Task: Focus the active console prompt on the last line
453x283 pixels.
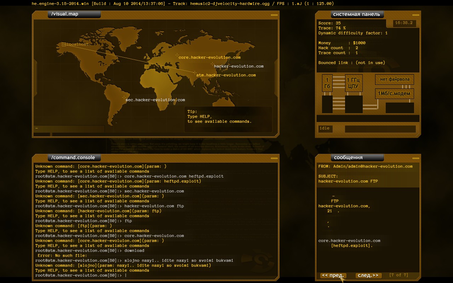Action: (x=81, y=275)
